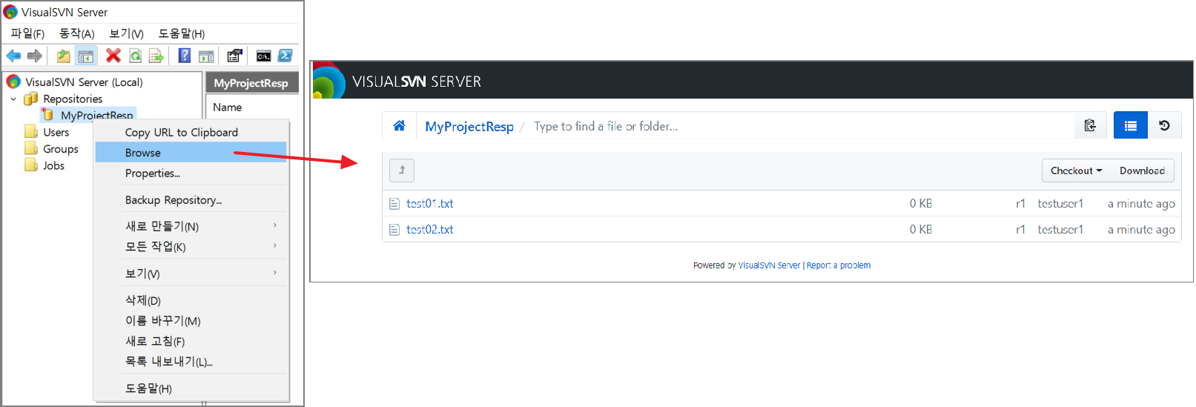1196x407 pixels.
Task: Open the 동작(A) menu
Action: point(77,33)
